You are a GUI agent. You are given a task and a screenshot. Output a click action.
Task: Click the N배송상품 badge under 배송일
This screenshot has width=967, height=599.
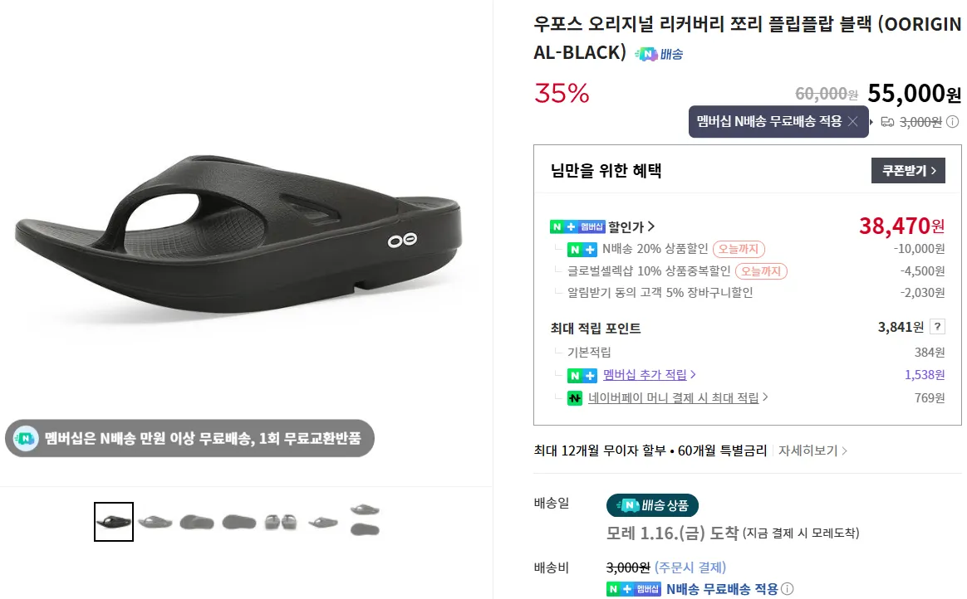[x=652, y=505]
